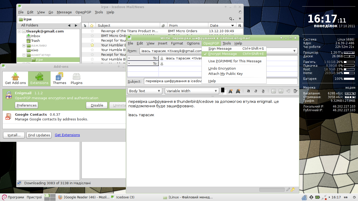This screenshot has width=358, height=201.
Task: Select the Enigmail PGP extension icon
Action: tap(9, 95)
